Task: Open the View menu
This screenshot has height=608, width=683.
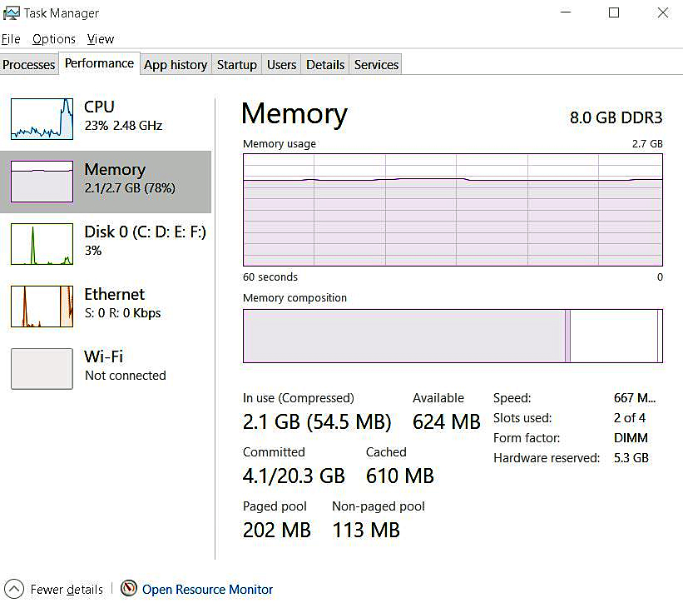Action: 101,39
